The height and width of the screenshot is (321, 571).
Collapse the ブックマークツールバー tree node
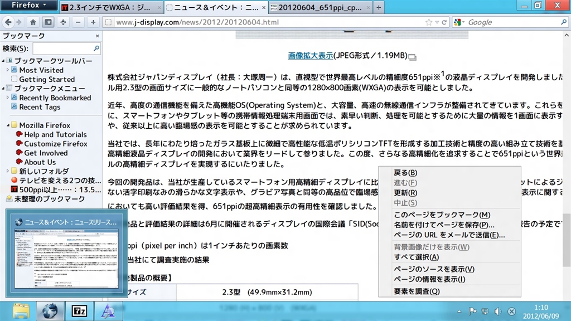[3, 61]
